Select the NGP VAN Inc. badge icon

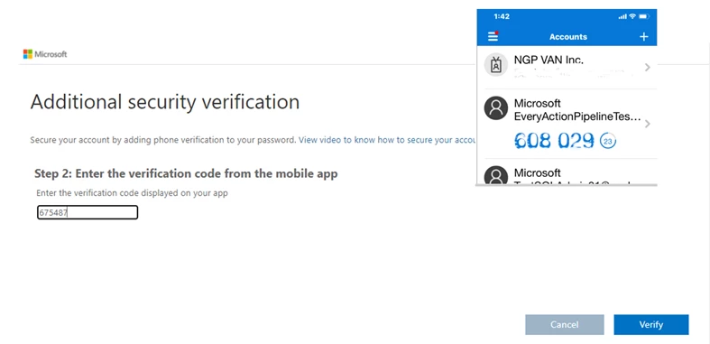pos(496,65)
